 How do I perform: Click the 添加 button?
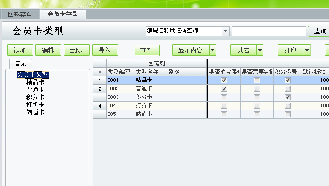[x=20, y=50]
